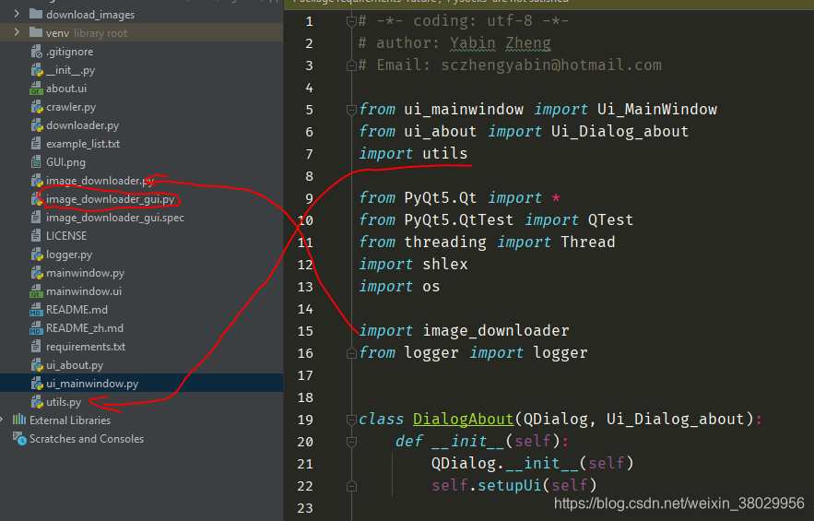Viewport: 814px width, 521px height.
Task: Click the downloader.py Python file icon
Action: (x=36, y=125)
